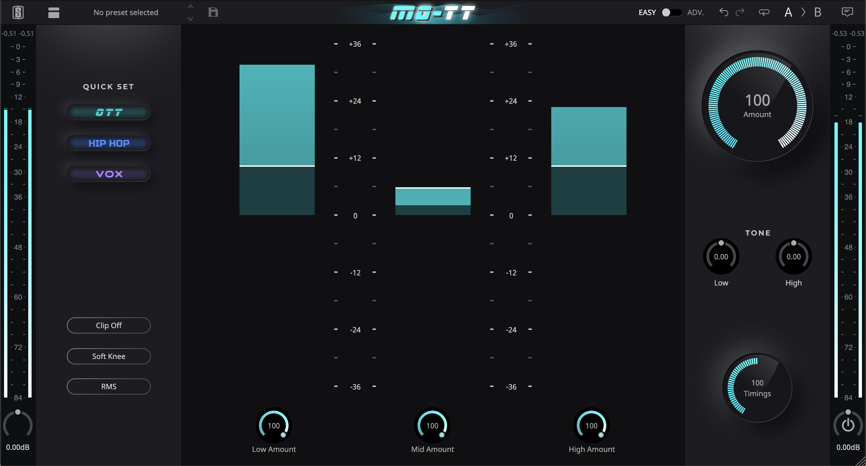The width and height of the screenshot is (866, 466).
Task: Click the high band threshold line
Action: coord(589,166)
